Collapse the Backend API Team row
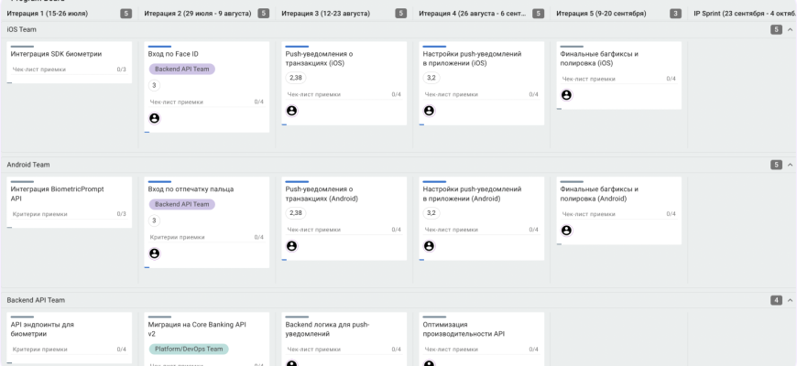The height and width of the screenshot is (366, 797). (x=790, y=300)
